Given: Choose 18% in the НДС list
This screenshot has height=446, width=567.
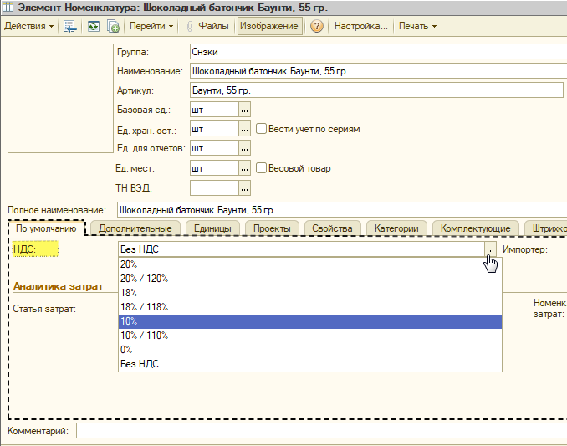Looking at the screenshot, I should point(310,293).
